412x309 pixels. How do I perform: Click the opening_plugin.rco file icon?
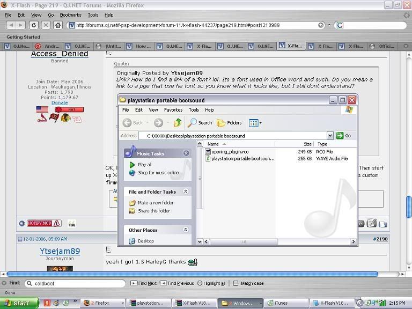pyautogui.click(x=208, y=152)
